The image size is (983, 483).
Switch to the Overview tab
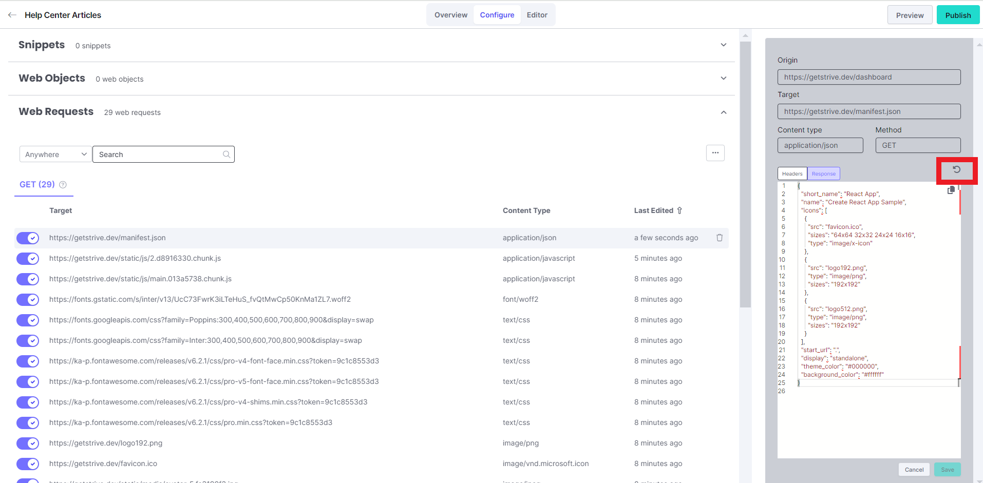tap(451, 15)
